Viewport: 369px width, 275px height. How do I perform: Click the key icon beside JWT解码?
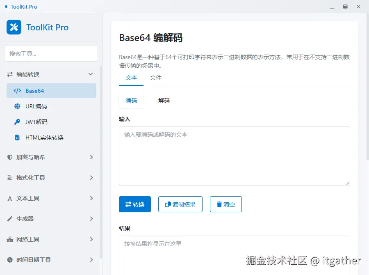pyautogui.click(x=17, y=122)
